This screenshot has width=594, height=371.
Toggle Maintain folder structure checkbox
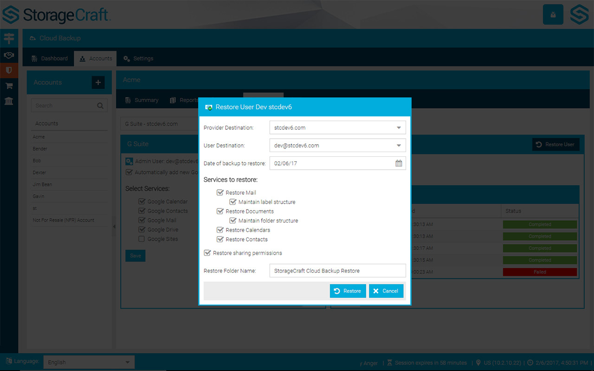233,220
